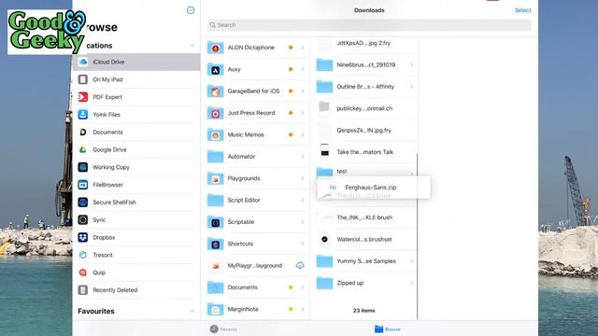Expand Script Editor folder chevron
The width and height of the screenshot is (598, 336).
302,200
